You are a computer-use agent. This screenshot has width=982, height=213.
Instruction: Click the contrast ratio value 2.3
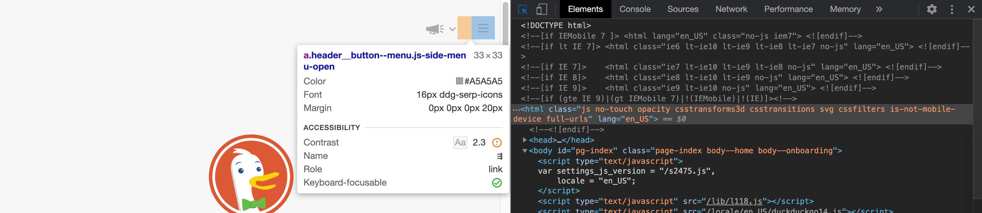[x=479, y=142]
